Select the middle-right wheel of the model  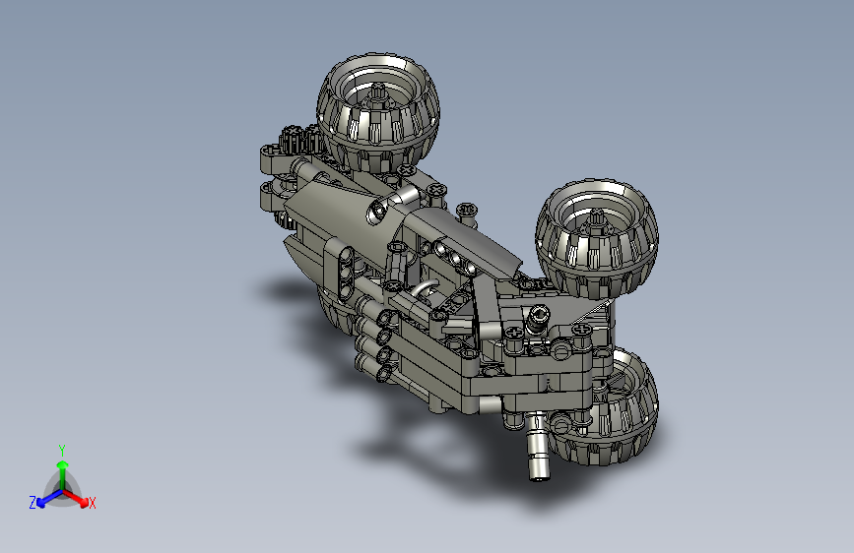click(597, 239)
